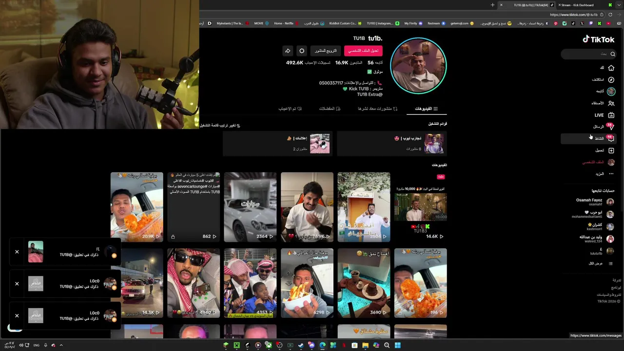Open Home - Netflix bookmark
624x351 pixels.
[285, 23]
